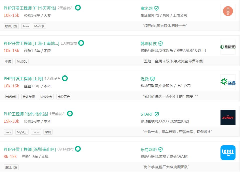The width and height of the screenshot is (240, 173).
Task: Open chat icon for Shanghai 上南地 job
Action: tap(81, 43)
